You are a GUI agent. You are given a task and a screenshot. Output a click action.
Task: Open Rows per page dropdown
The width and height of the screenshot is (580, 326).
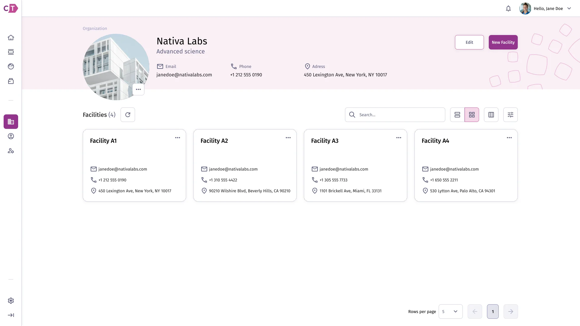(450, 312)
